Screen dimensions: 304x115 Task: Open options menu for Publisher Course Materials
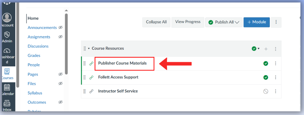click(x=275, y=63)
